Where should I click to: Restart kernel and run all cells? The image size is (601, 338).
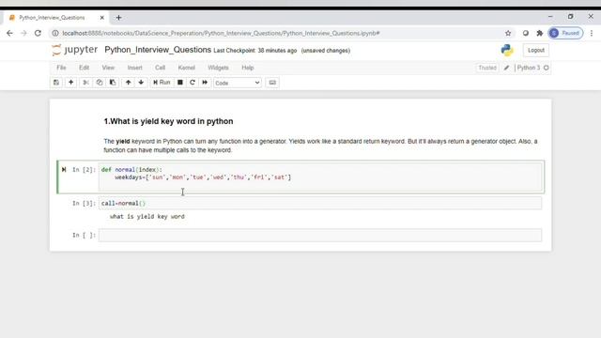pos(205,83)
